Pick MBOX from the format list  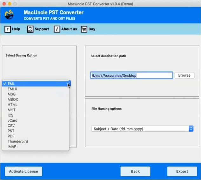[x=36, y=100]
